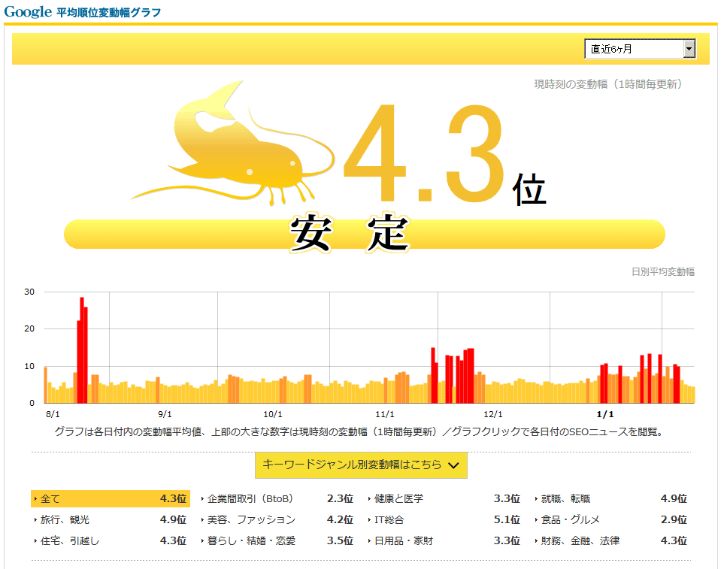Viewport: 724px width, 569px height.
Task: Choose the 就職、転職 genre
Action: (x=565, y=498)
